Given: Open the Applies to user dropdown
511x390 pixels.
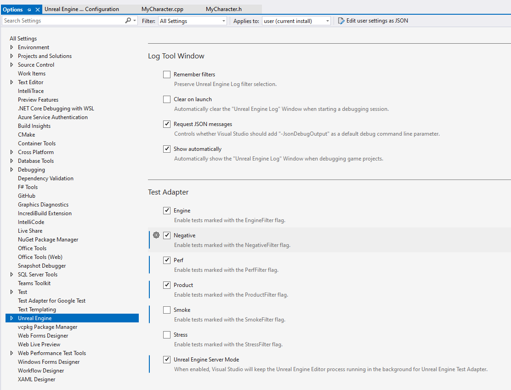Looking at the screenshot, I should [296, 21].
